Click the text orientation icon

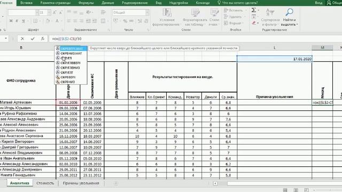point(89,12)
